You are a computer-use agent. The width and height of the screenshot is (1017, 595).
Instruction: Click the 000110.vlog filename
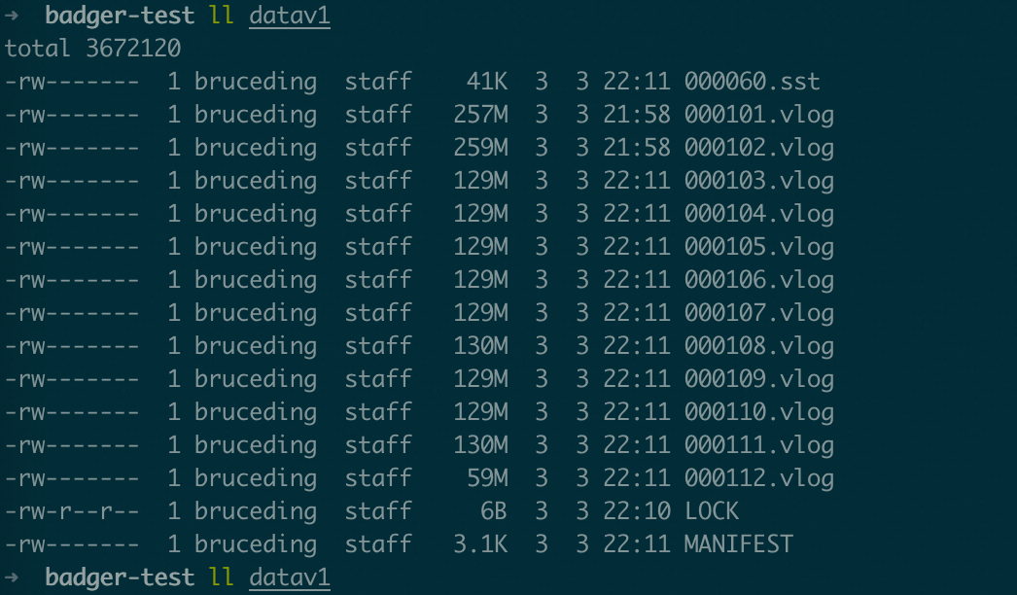coord(758,412)
